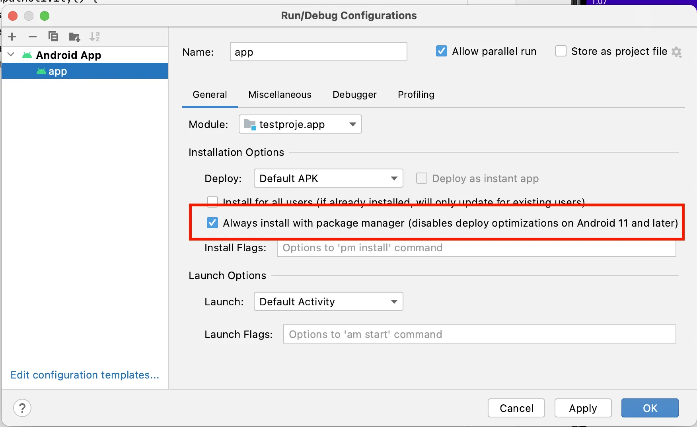Select the app configuration in the tree
Viewport: 697px width, 427px height.
click(58, 71)
